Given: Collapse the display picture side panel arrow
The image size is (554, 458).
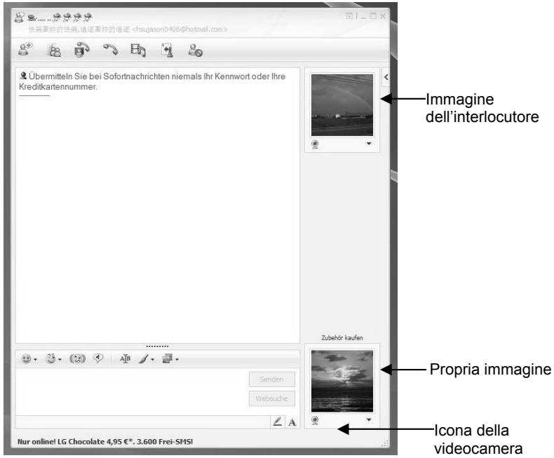Looking at the screenshot, I should point(386,77).
